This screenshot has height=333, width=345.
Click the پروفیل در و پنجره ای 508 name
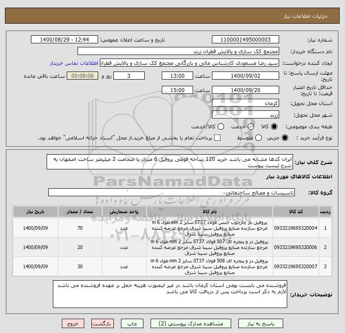click(x=210, y=266)
